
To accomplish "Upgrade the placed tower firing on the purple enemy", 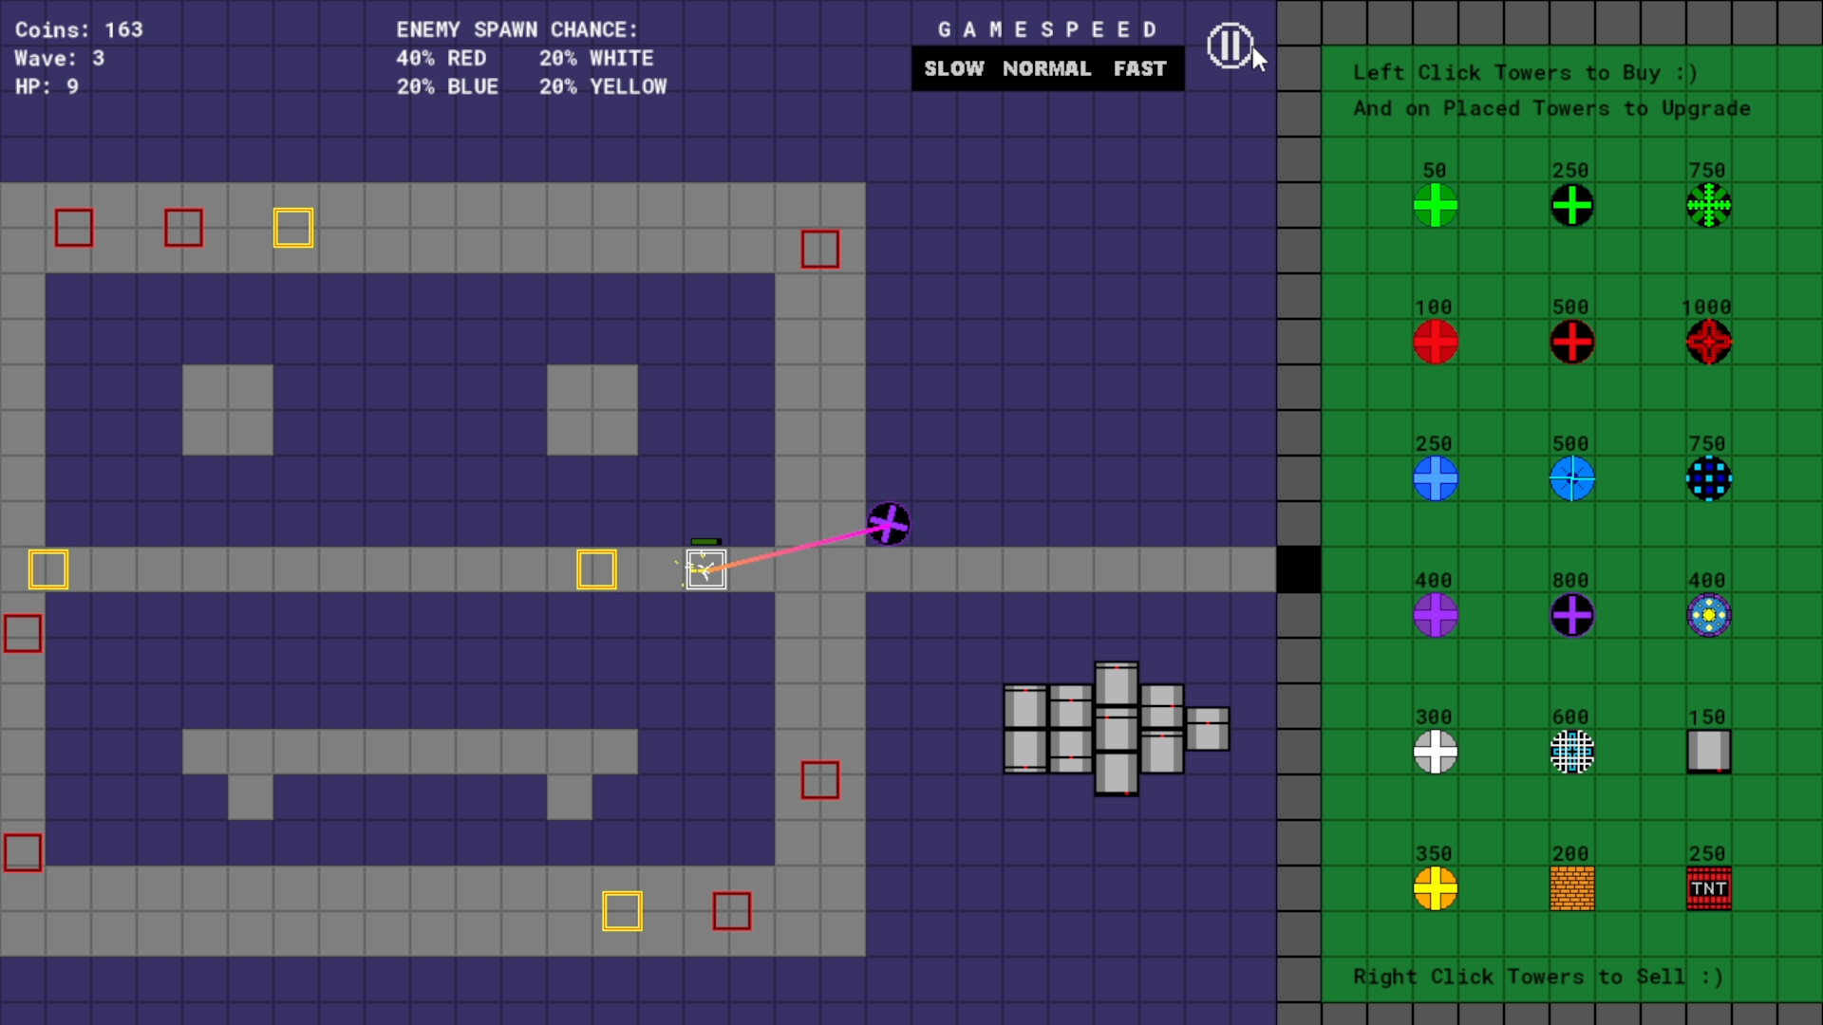I will coord(705,568).
